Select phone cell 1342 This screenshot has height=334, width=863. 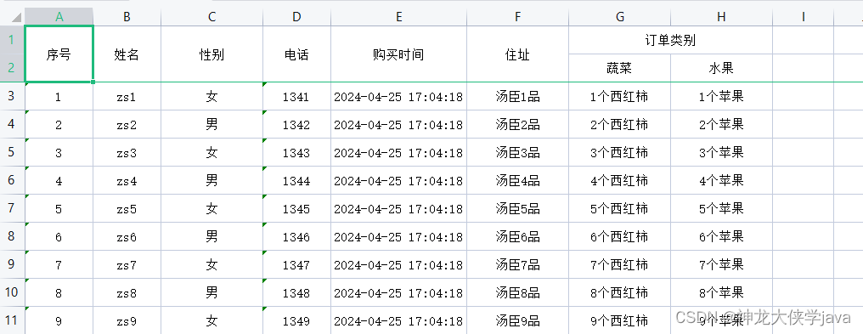tap(296, 125)
